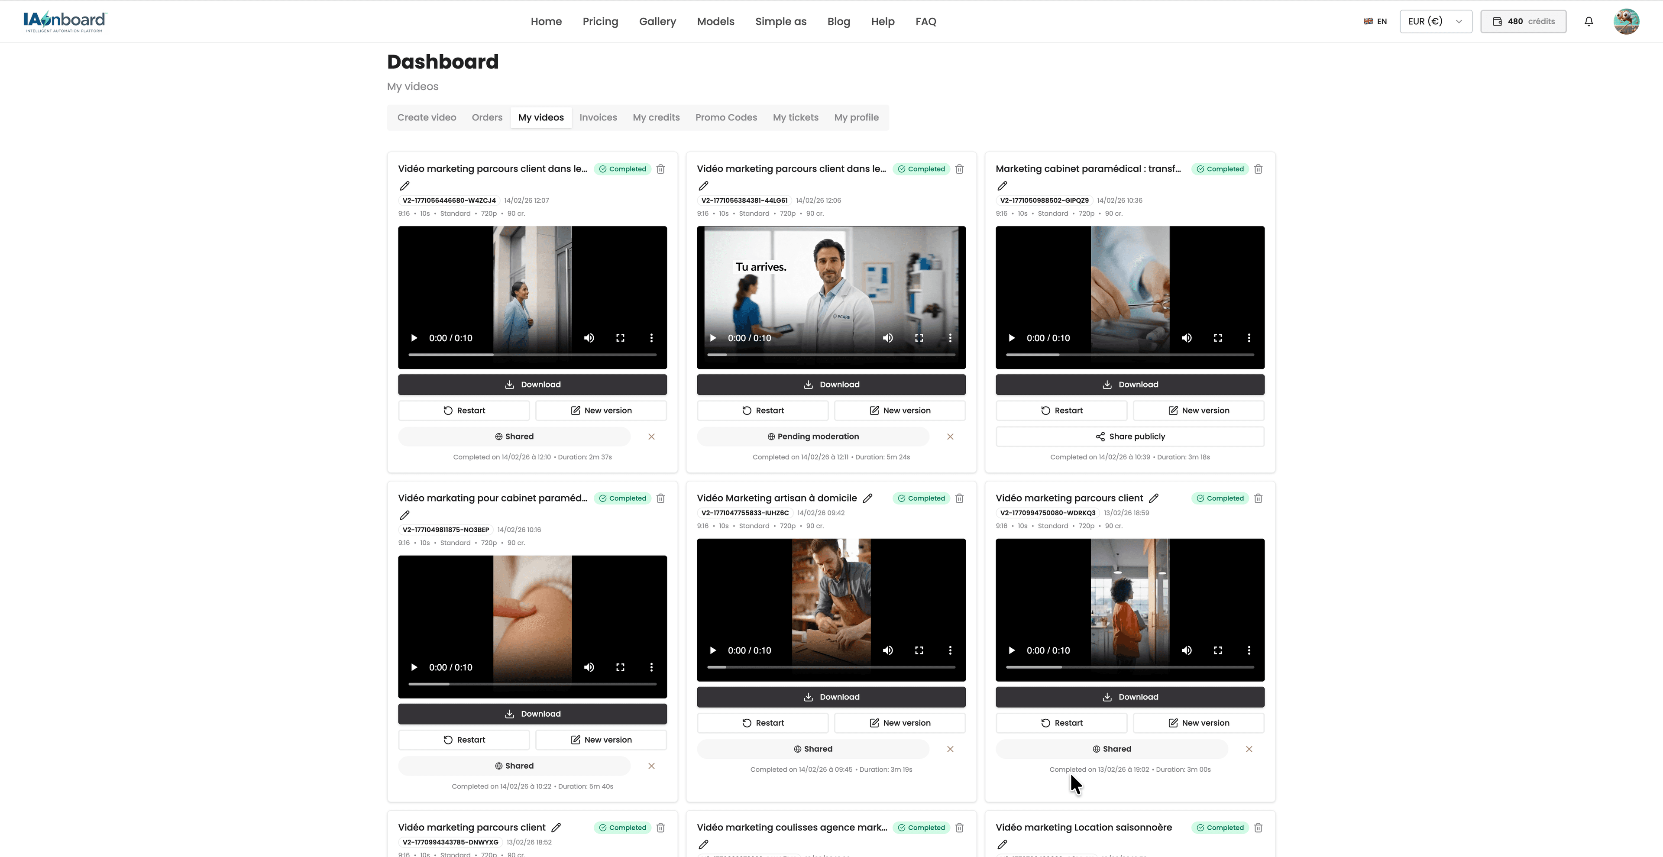This screenshot has height=857, width=1663.
Task: Share publicly the Marketing cabinet paramédical video
Action: (x=1130, y=436)
